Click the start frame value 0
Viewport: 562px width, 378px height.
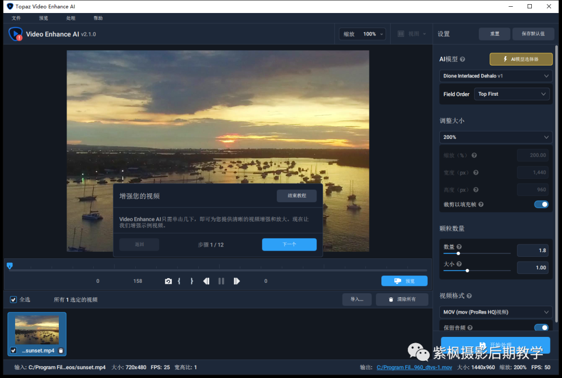tap(97, 281)
